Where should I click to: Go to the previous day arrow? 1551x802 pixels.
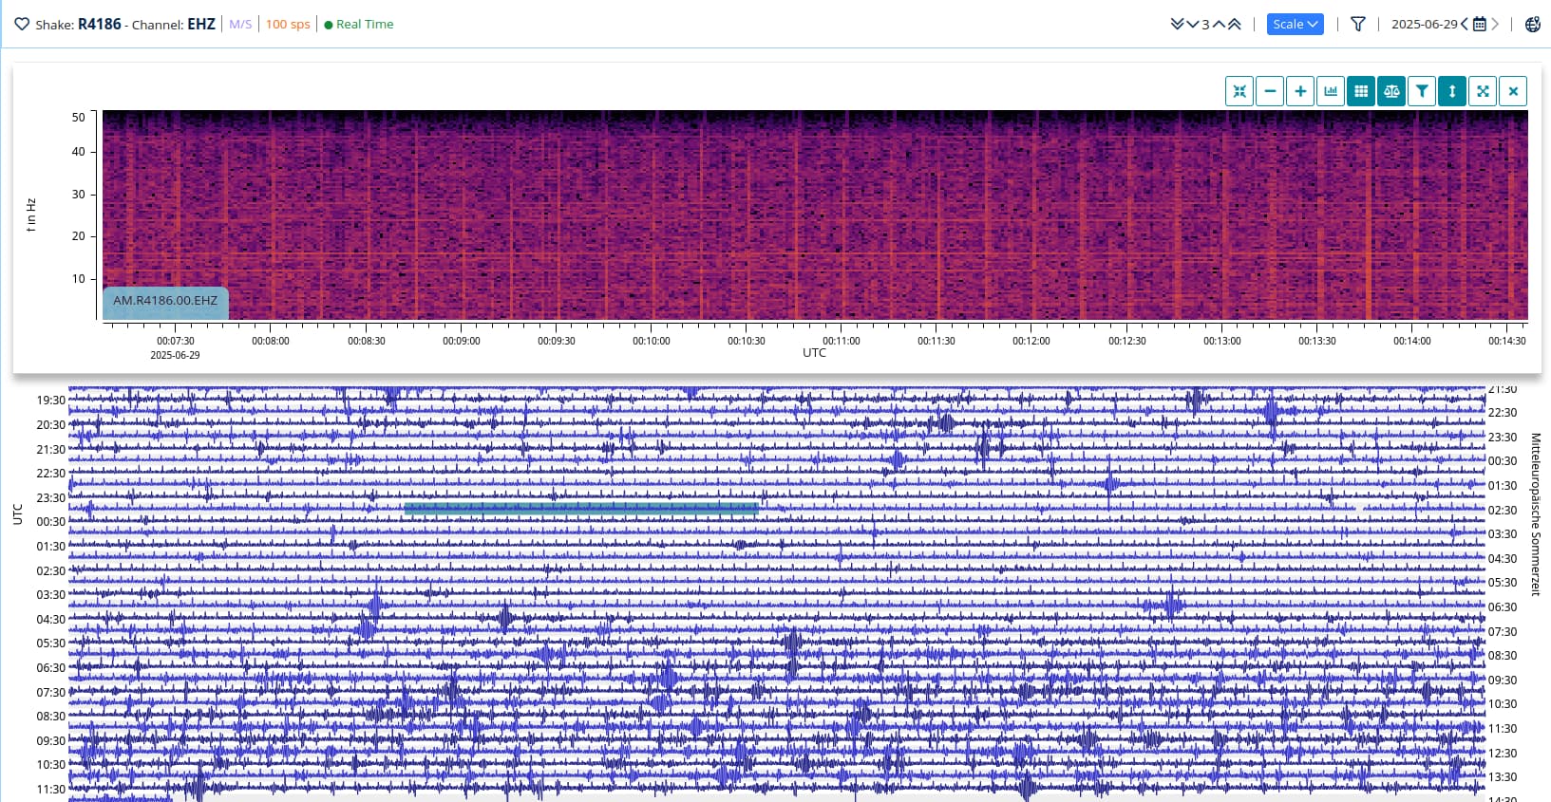(1465, 25)
